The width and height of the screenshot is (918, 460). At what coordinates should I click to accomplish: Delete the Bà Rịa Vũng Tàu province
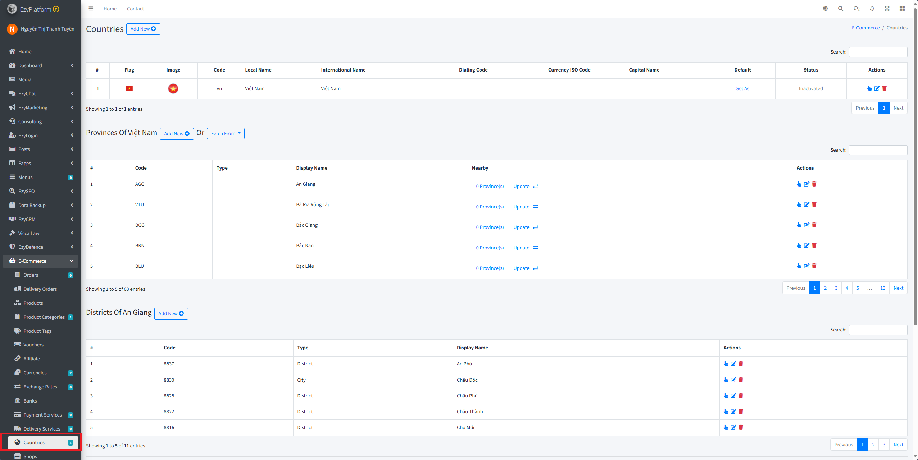[814, 204]
